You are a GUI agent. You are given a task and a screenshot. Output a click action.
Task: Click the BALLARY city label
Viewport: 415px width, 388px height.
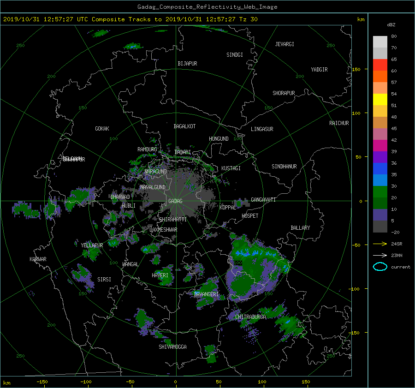pos(300,228)
